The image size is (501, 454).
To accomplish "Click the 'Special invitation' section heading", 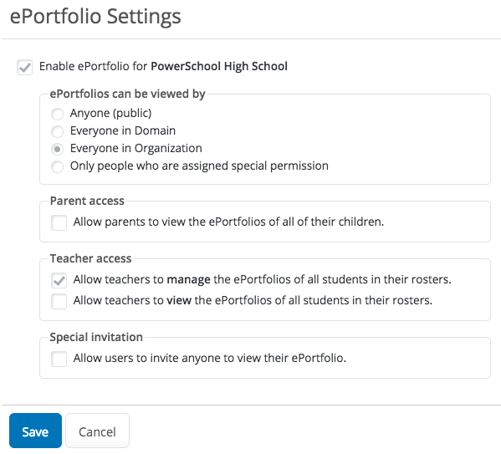I will [96, 337].
